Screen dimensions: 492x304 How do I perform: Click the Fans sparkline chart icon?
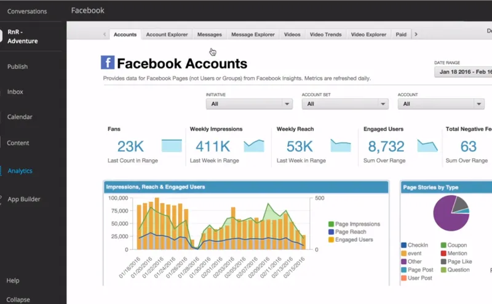[172, 146]
